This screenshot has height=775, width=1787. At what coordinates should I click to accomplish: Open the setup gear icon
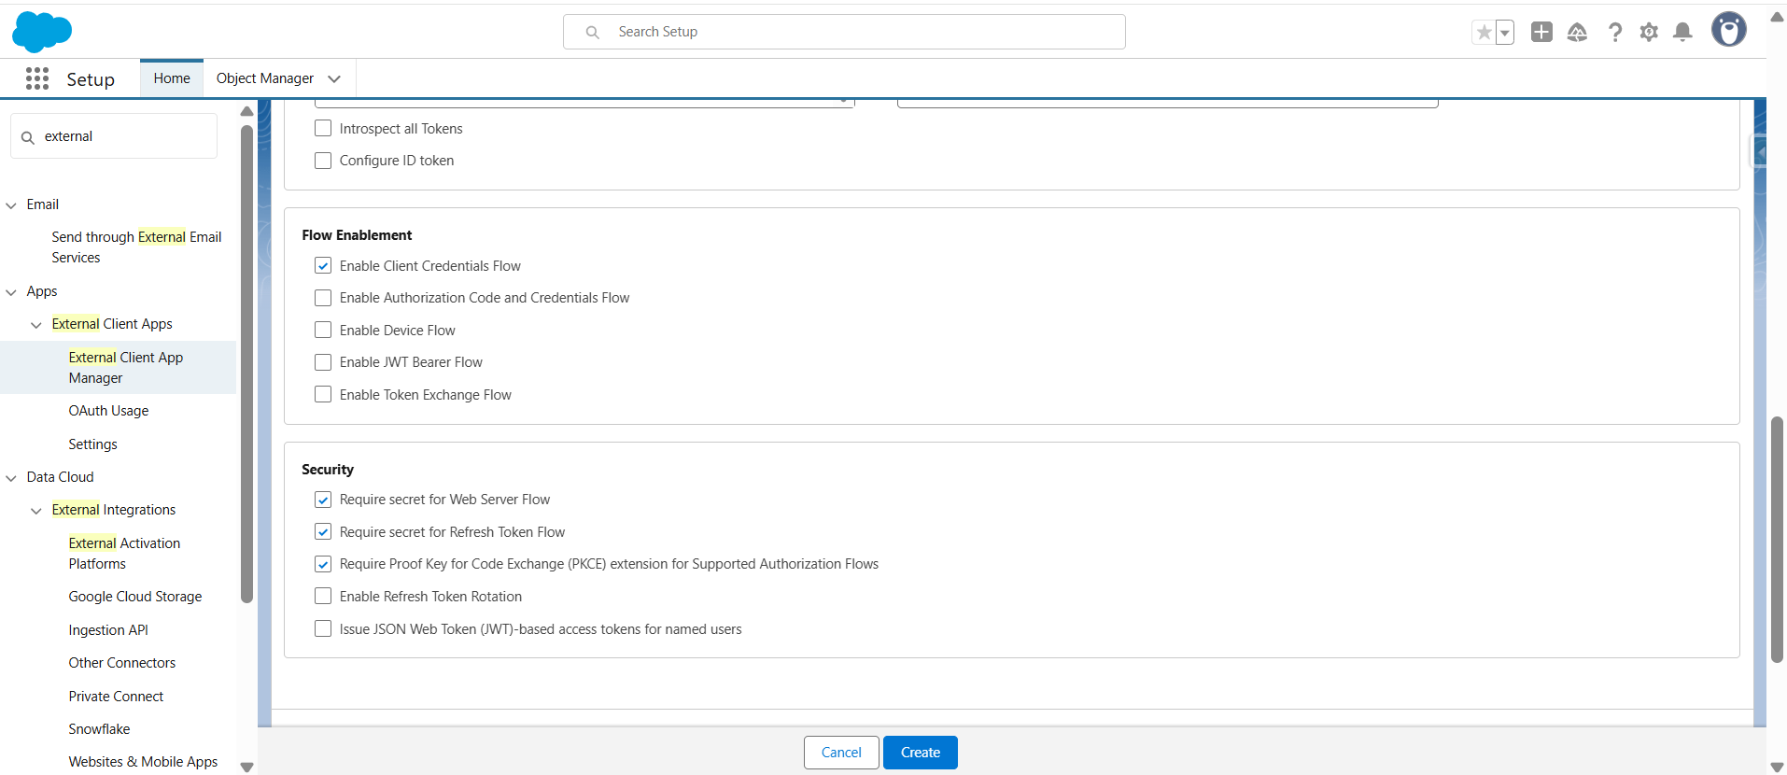tap(1649, 33)
